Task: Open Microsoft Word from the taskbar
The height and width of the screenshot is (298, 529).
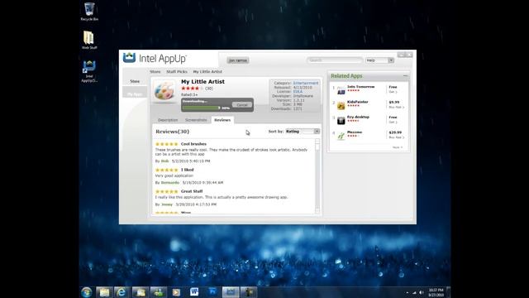Action: tap(194, 292)
